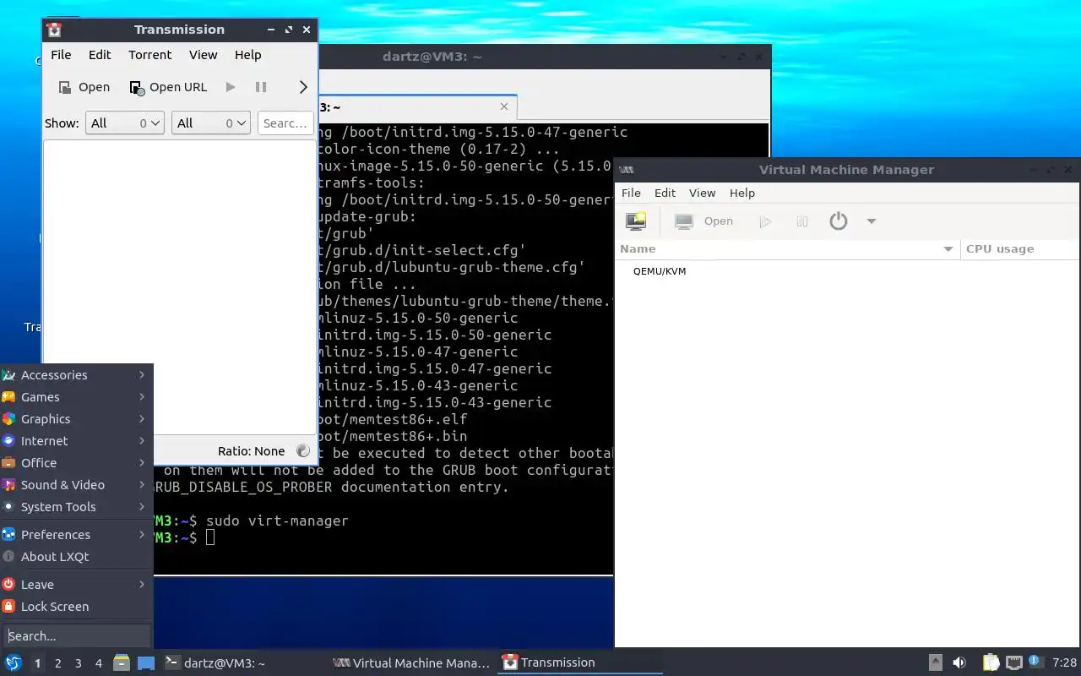The image size is (1081, 676).
Task: Open the second All filter dropdown in Transmission
Action: coord(211,123)
